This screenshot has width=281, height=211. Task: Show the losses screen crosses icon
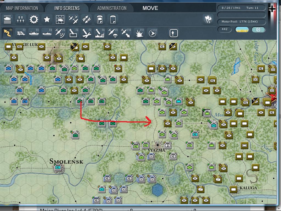click(x=20, y=20)
